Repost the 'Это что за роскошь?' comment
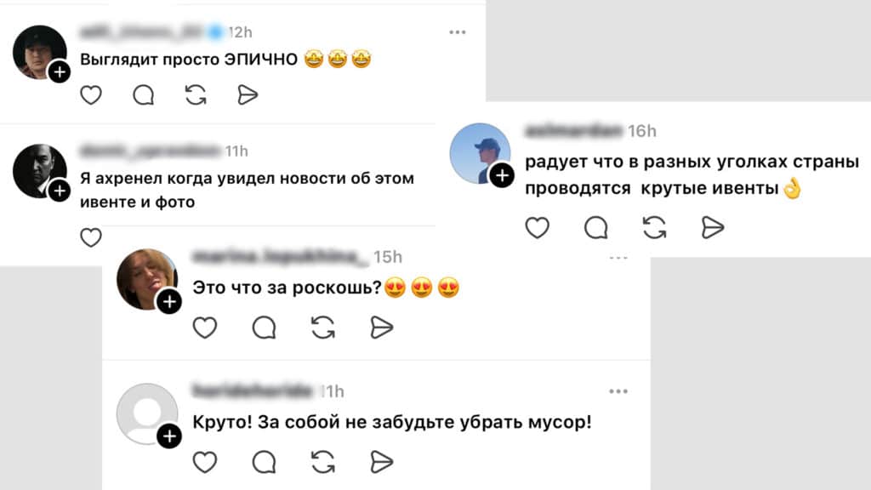This screenshot has width=871, height=490. click(322, 328)
